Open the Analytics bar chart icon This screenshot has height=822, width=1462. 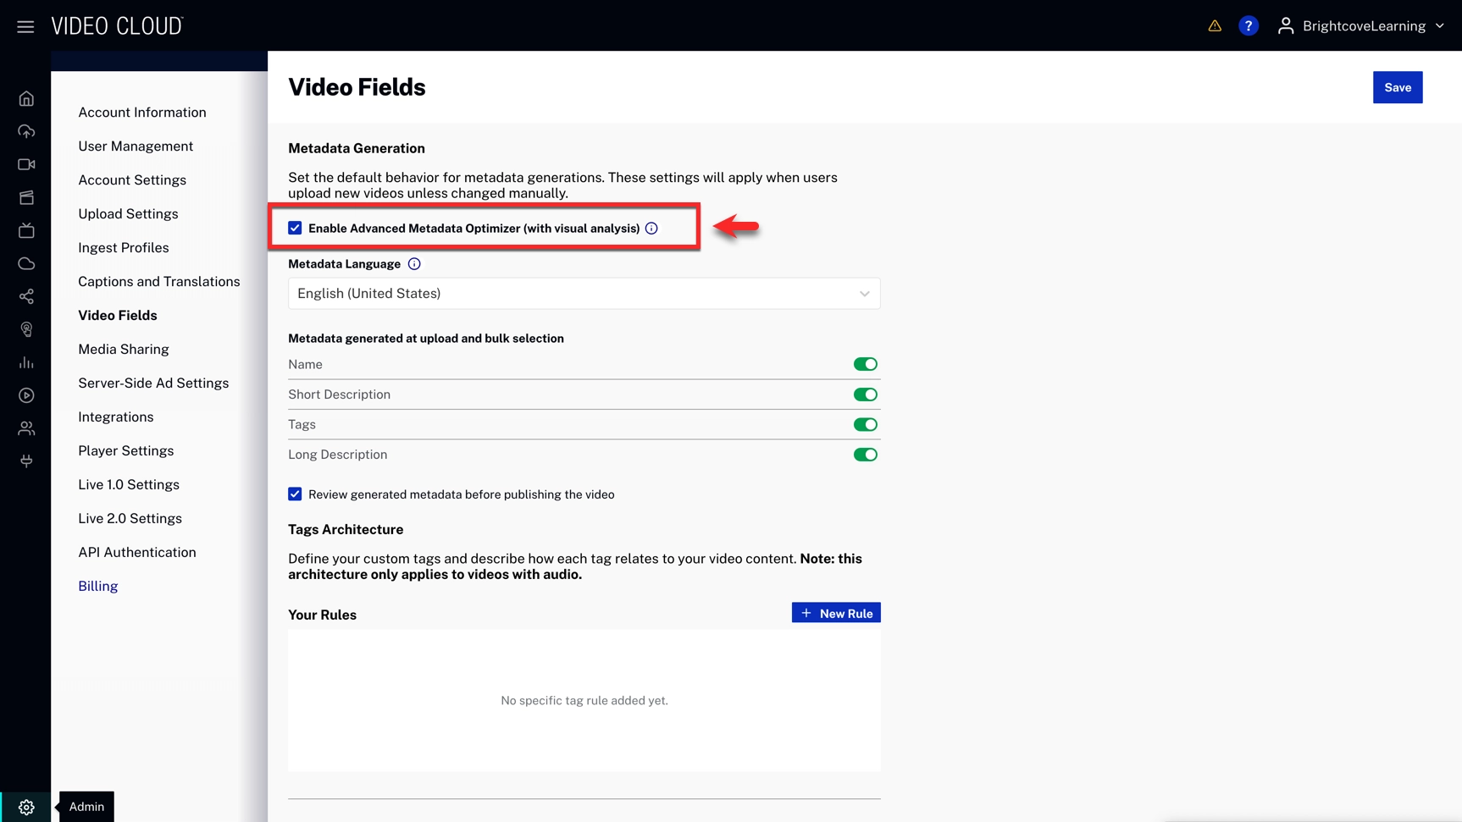(x=26, y=362)
